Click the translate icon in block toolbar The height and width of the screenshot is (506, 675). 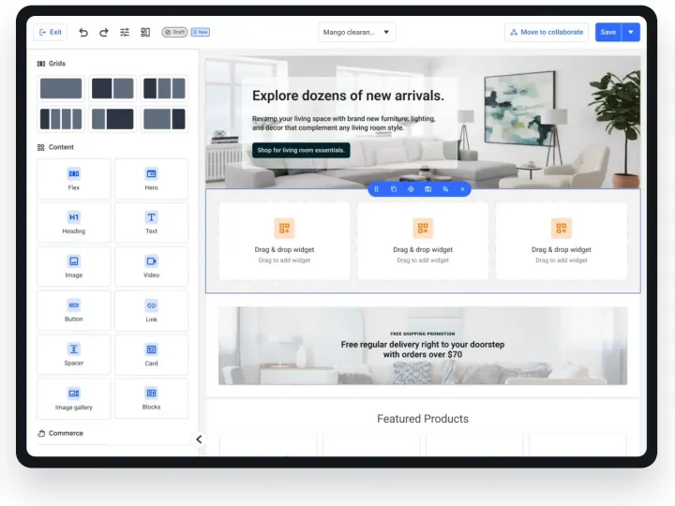(x=445, y=189)
